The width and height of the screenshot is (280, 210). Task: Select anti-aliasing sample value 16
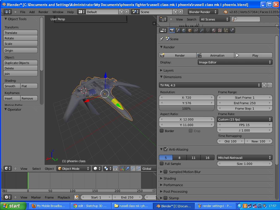click(x=208, y=157)
